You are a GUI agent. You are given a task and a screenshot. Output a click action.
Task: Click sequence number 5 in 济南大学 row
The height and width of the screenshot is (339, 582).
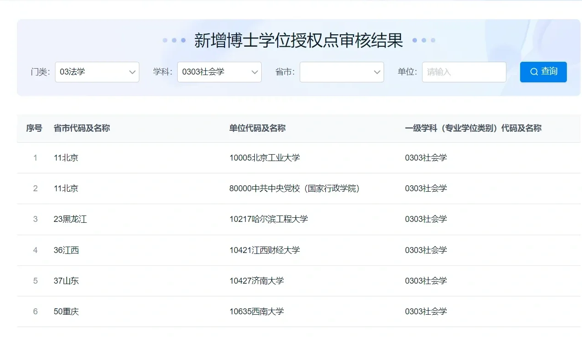click(35, 281)
